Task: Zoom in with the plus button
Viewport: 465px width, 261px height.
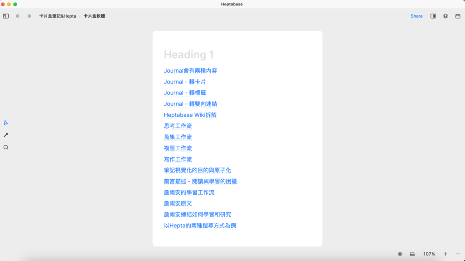Action: point(445,254)
